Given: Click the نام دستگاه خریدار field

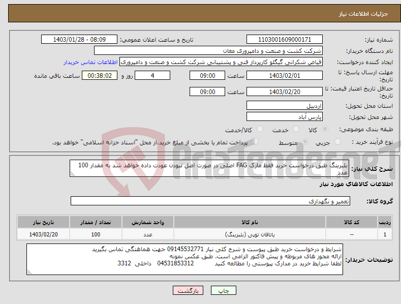Looking at the screenshot, I should 208,51.
